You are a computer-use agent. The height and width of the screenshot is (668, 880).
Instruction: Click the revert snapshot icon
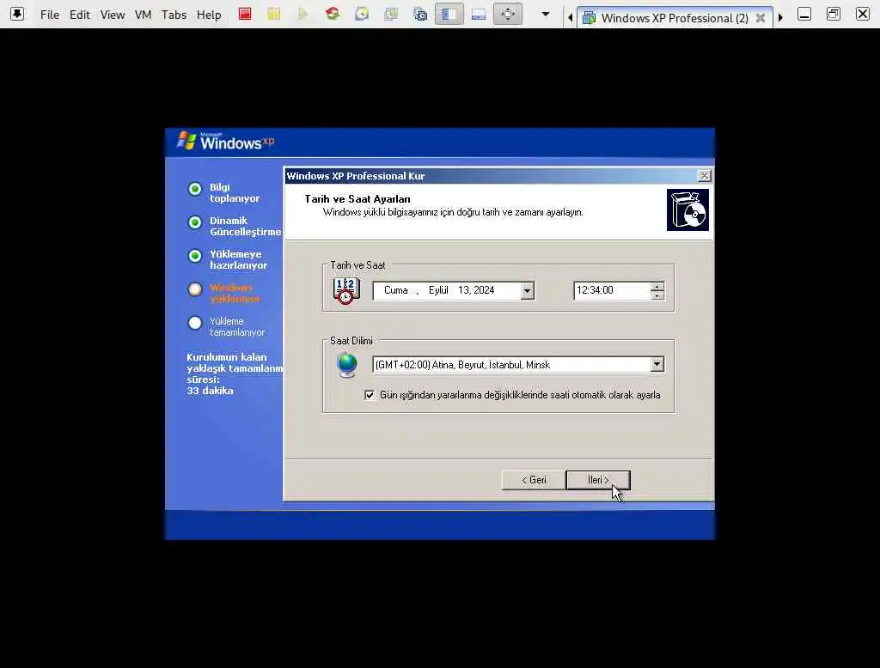tap(391, 14)
